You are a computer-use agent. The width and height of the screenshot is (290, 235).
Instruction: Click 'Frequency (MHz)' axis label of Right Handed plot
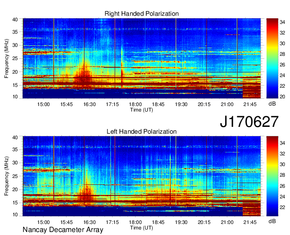(6, 58)
